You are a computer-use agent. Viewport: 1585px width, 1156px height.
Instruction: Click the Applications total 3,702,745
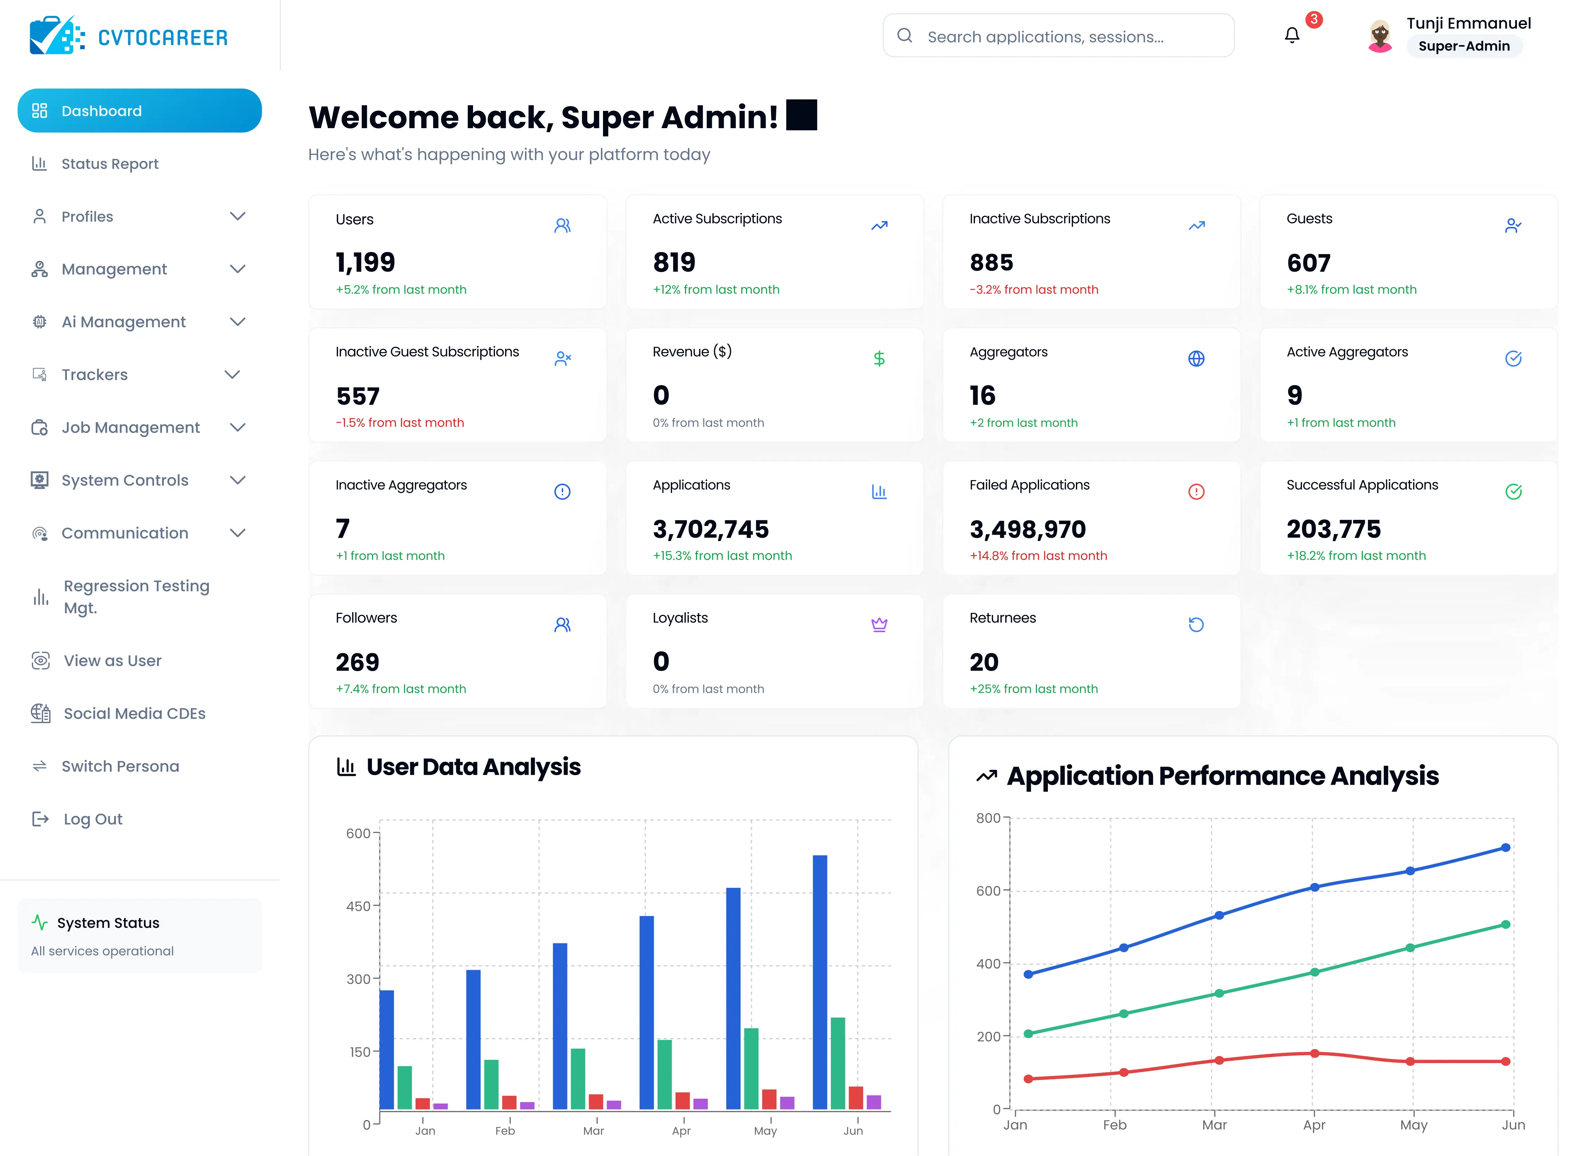point(710,529)
